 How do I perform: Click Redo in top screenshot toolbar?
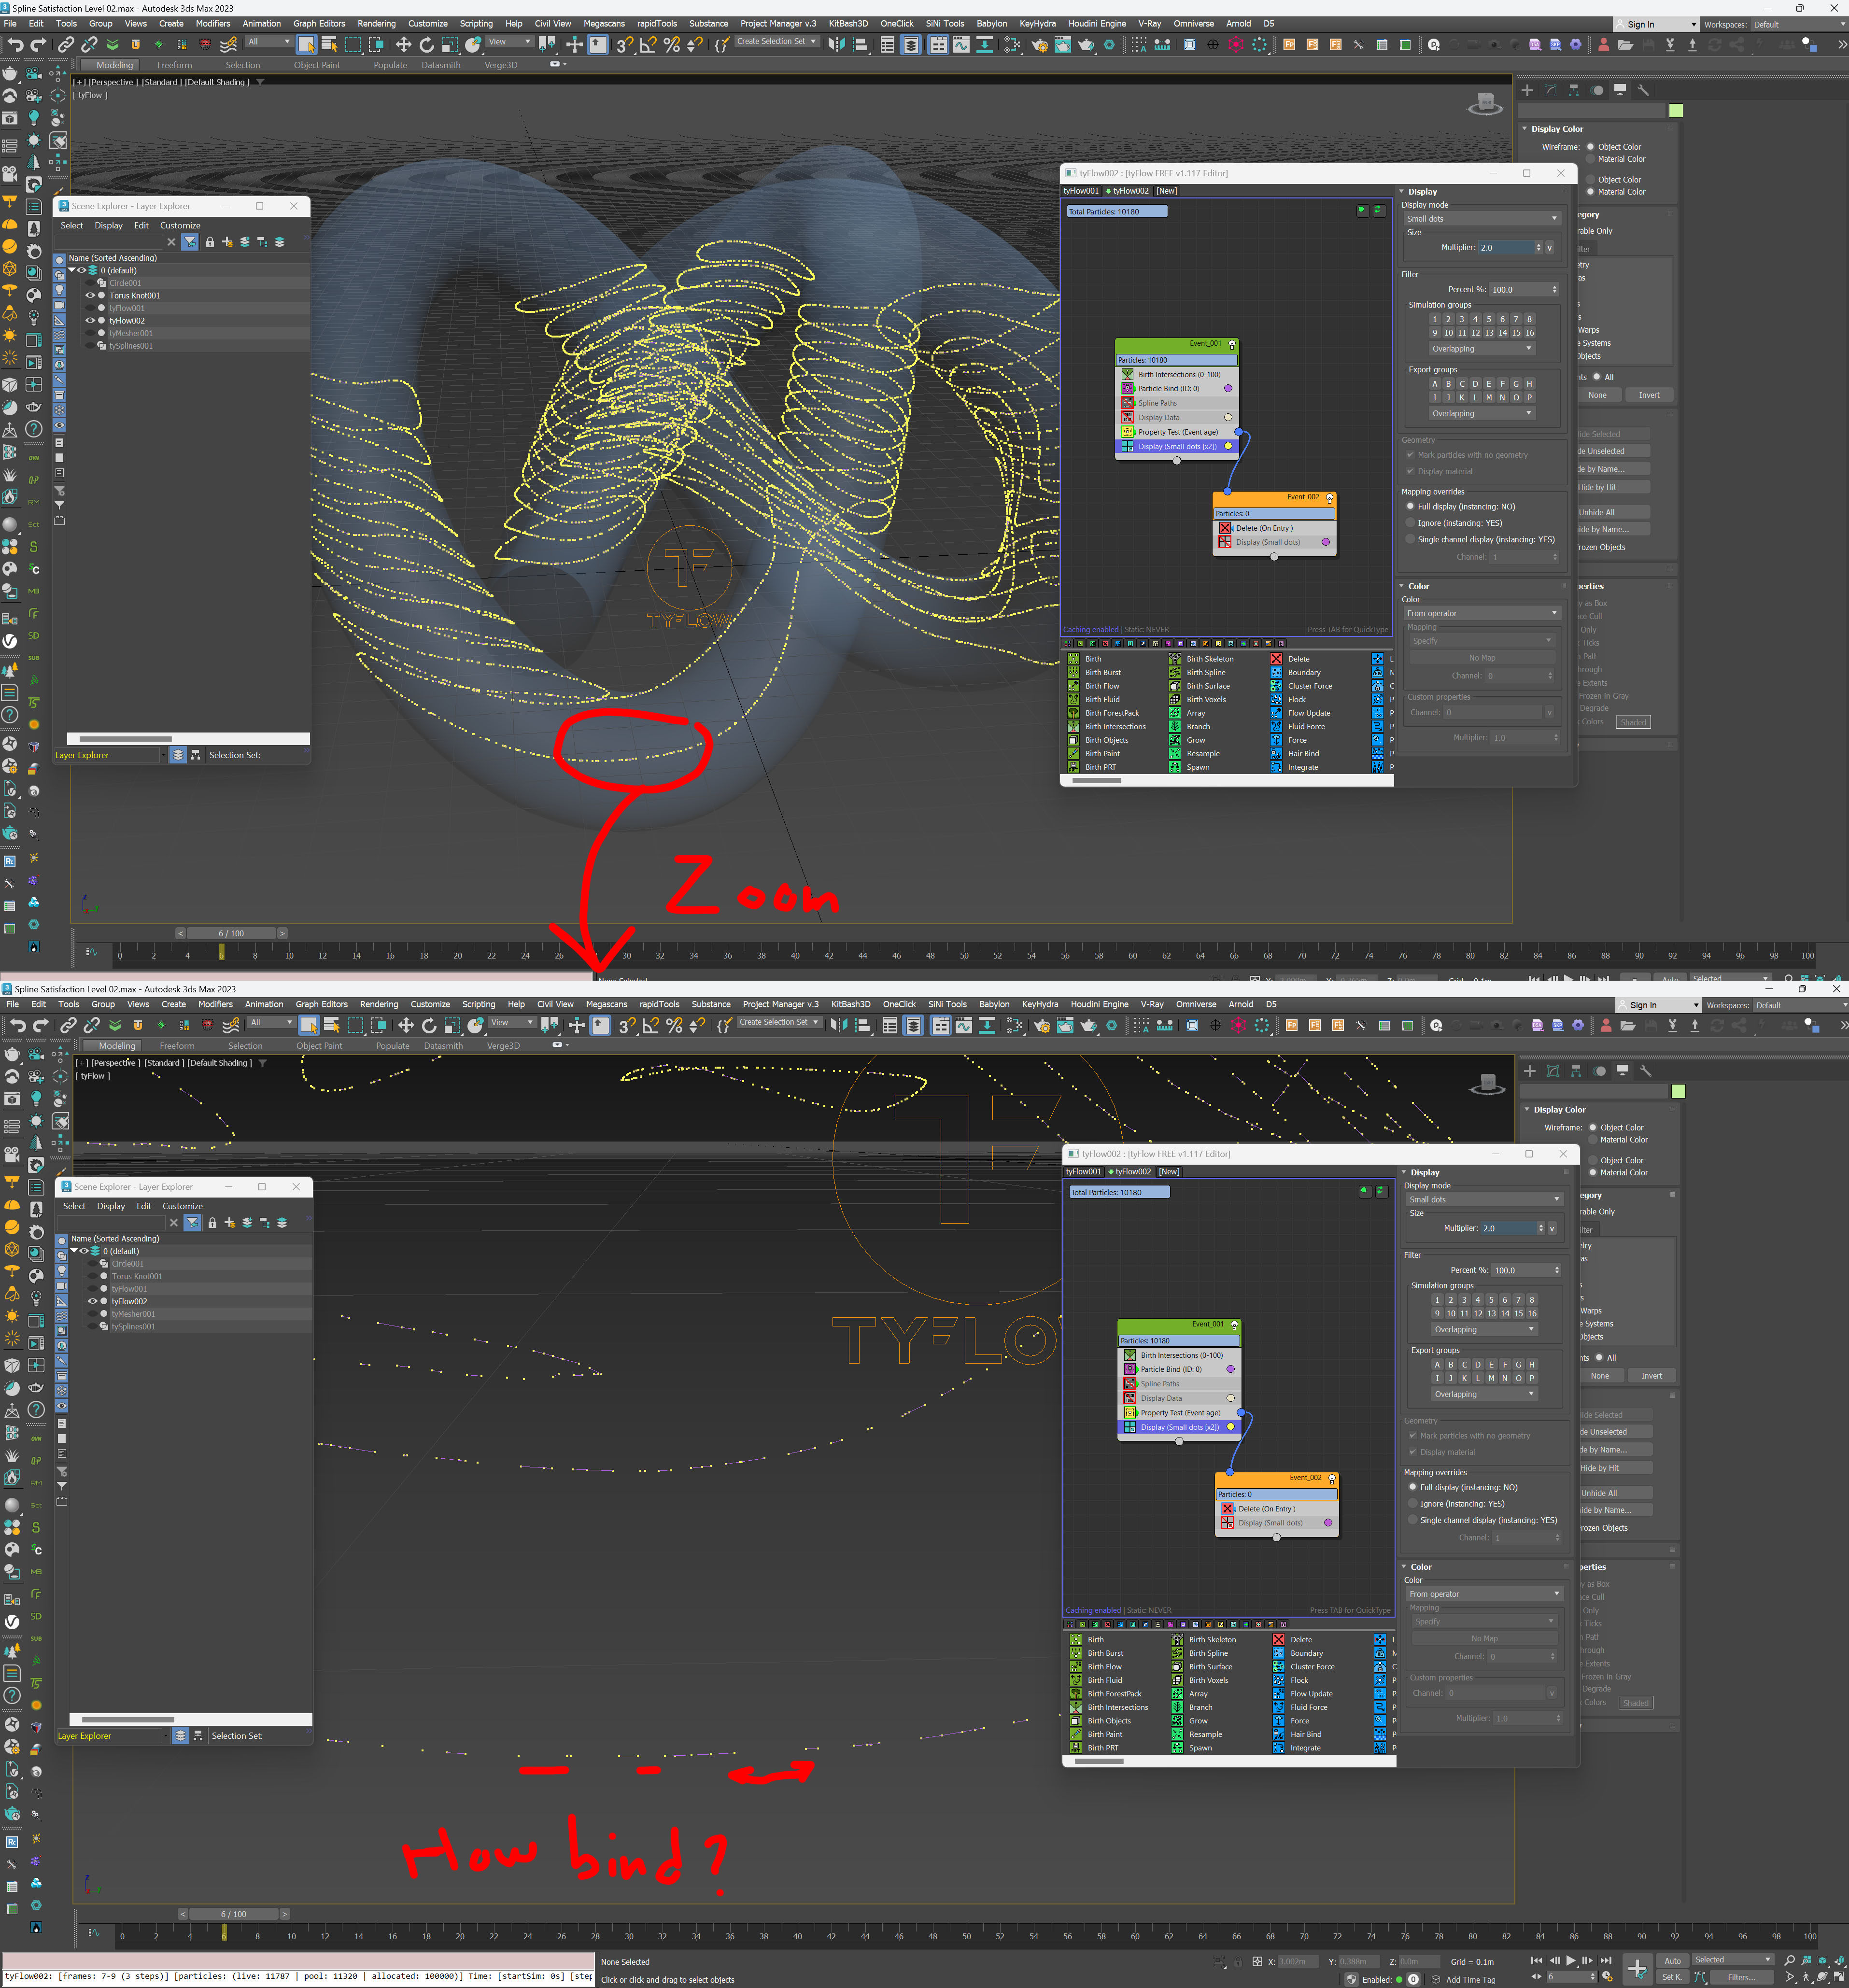point(39,45)
